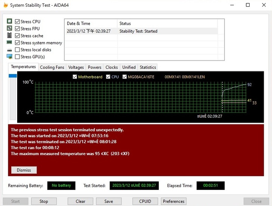Toggle the MG08ACA16TE graph checkbox
272x206 pixels.
point(124,77)
